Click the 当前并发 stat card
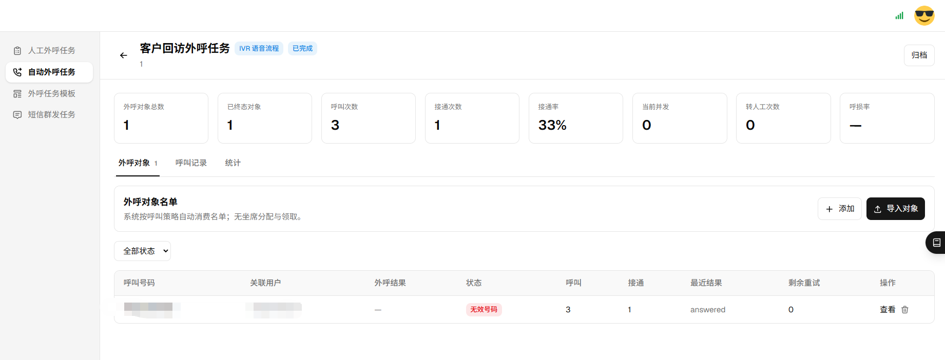Screen dimensions: 945x360 pos(680,118)
